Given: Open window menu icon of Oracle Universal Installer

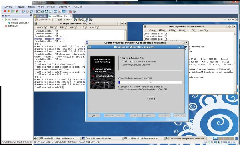Looking at the screenshot, I should [87, 43].
